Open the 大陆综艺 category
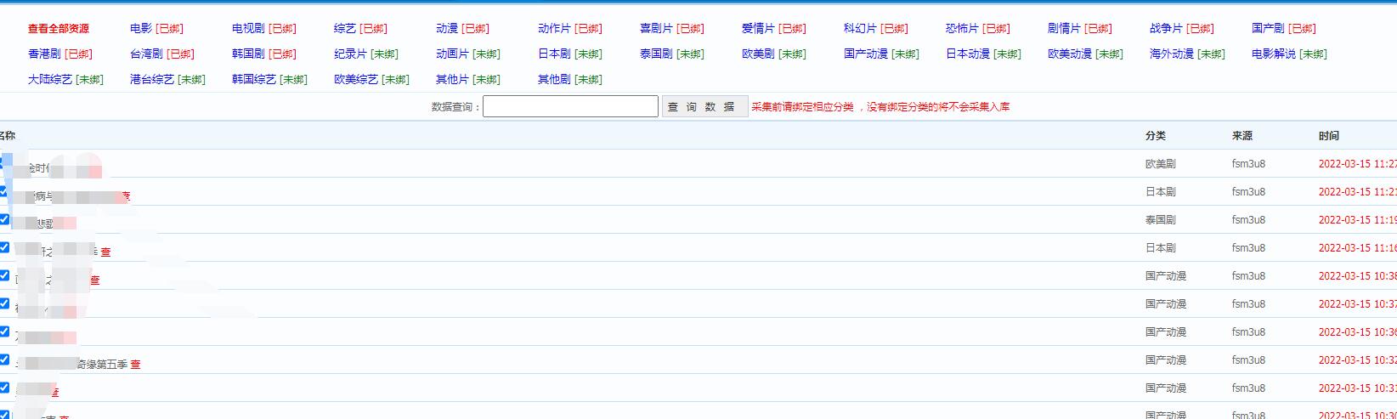This screenshot has width=1397, height=419. coord(49,80)
